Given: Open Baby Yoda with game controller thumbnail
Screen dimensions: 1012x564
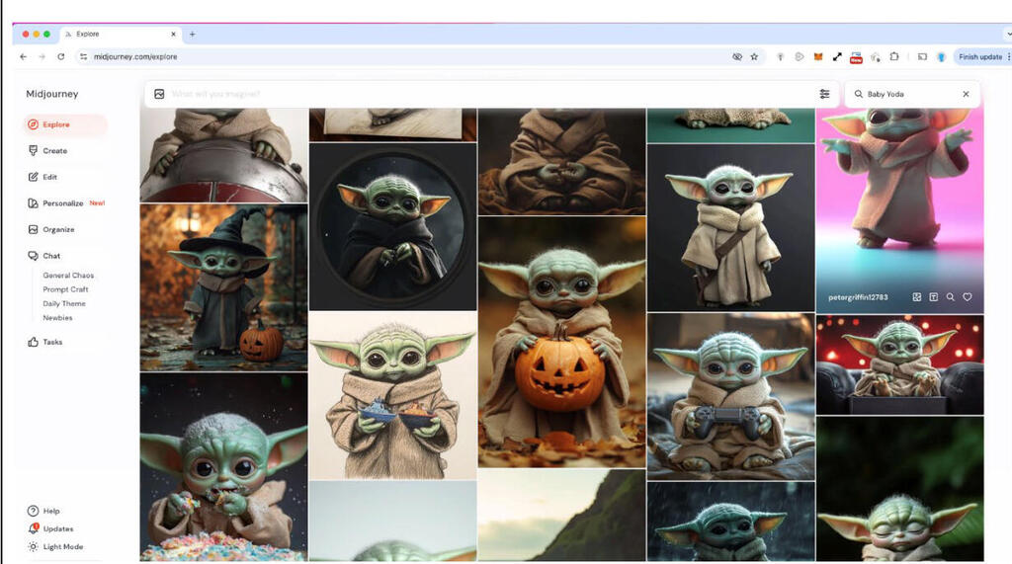Looking at the screenshot, I should tap(730, 397).
